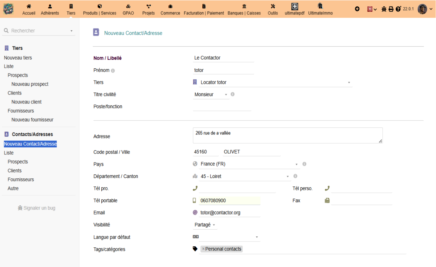Open Facturation | Paiement menu
436x267 pixels.
[204, 9]
